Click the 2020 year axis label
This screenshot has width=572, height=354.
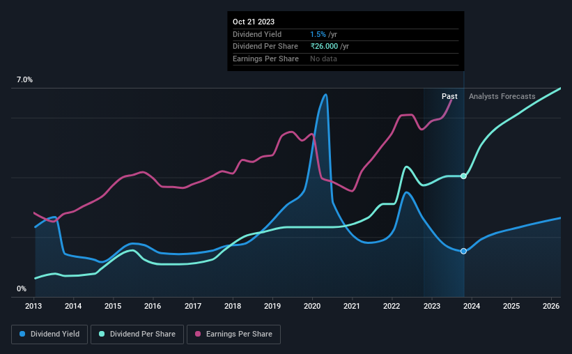tap(312, 306)
